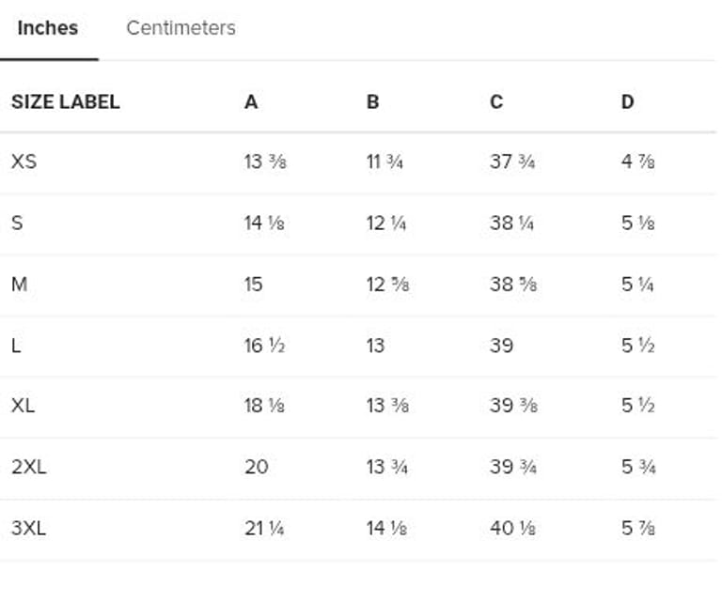Viewport: 722px width, 601px height.
Task: Select the XS size row label
Action: [x=24, y=162]
